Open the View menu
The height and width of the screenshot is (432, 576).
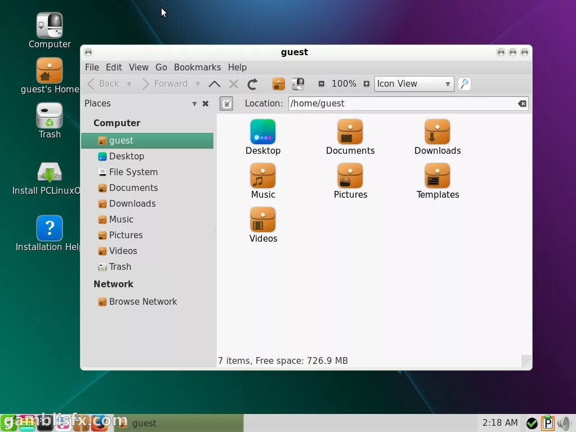tap(139, 67)
